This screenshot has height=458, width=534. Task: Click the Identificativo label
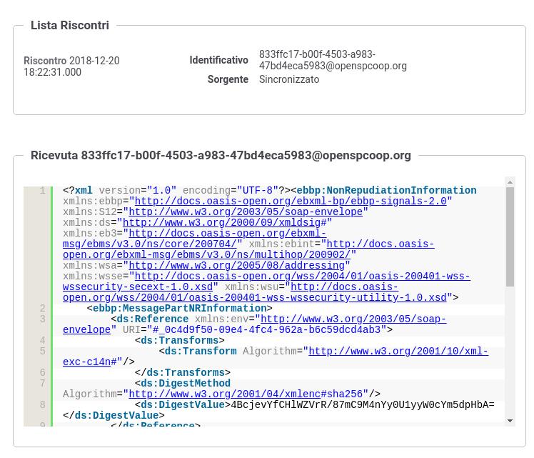[218, 60]
